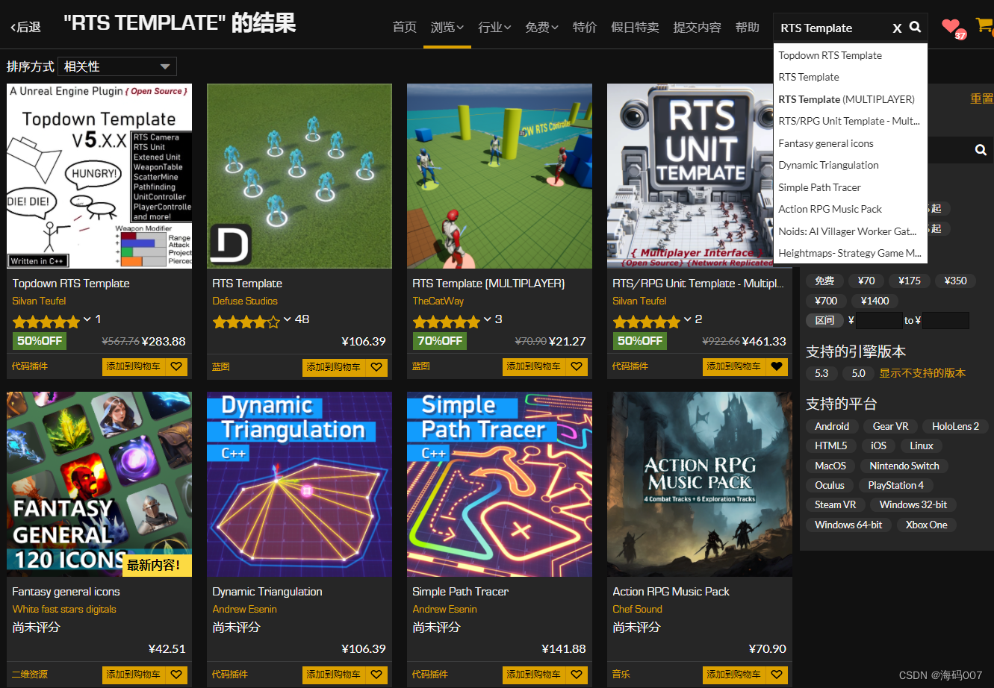994x688 pixels.
Task: Toggle the ¥1400 price filter
Action: coord(875,301)
